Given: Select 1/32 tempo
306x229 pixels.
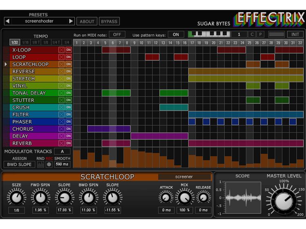Looking at the screenshot, I should pos(15,42).
